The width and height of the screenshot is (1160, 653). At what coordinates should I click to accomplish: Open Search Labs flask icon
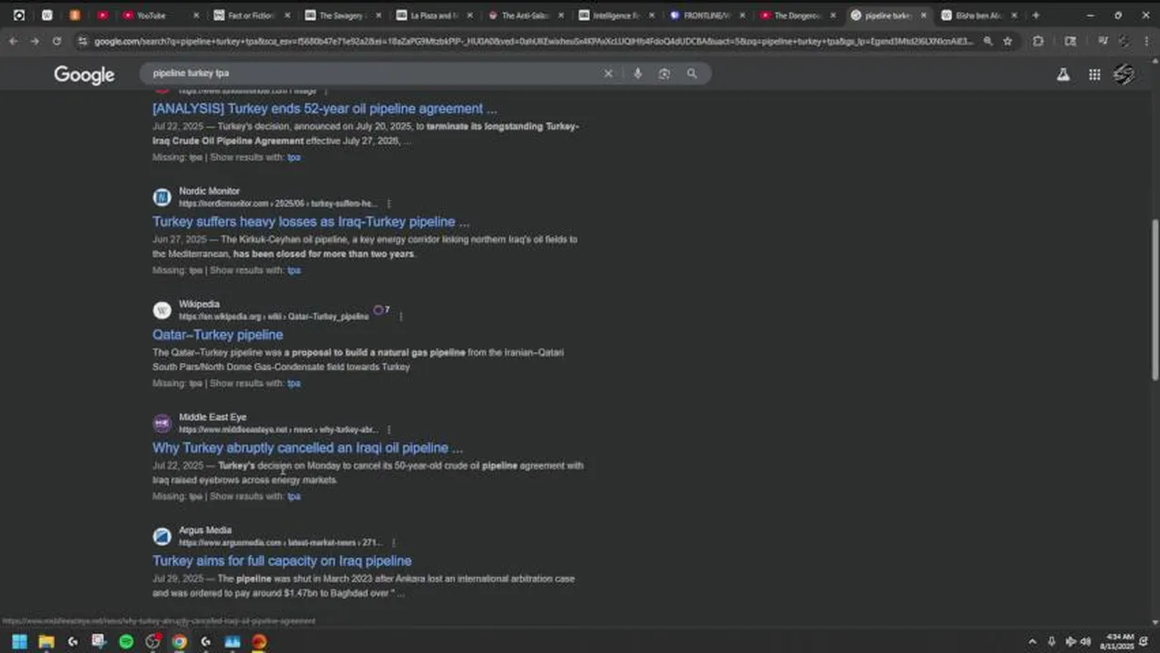(x=1063, y=74)
